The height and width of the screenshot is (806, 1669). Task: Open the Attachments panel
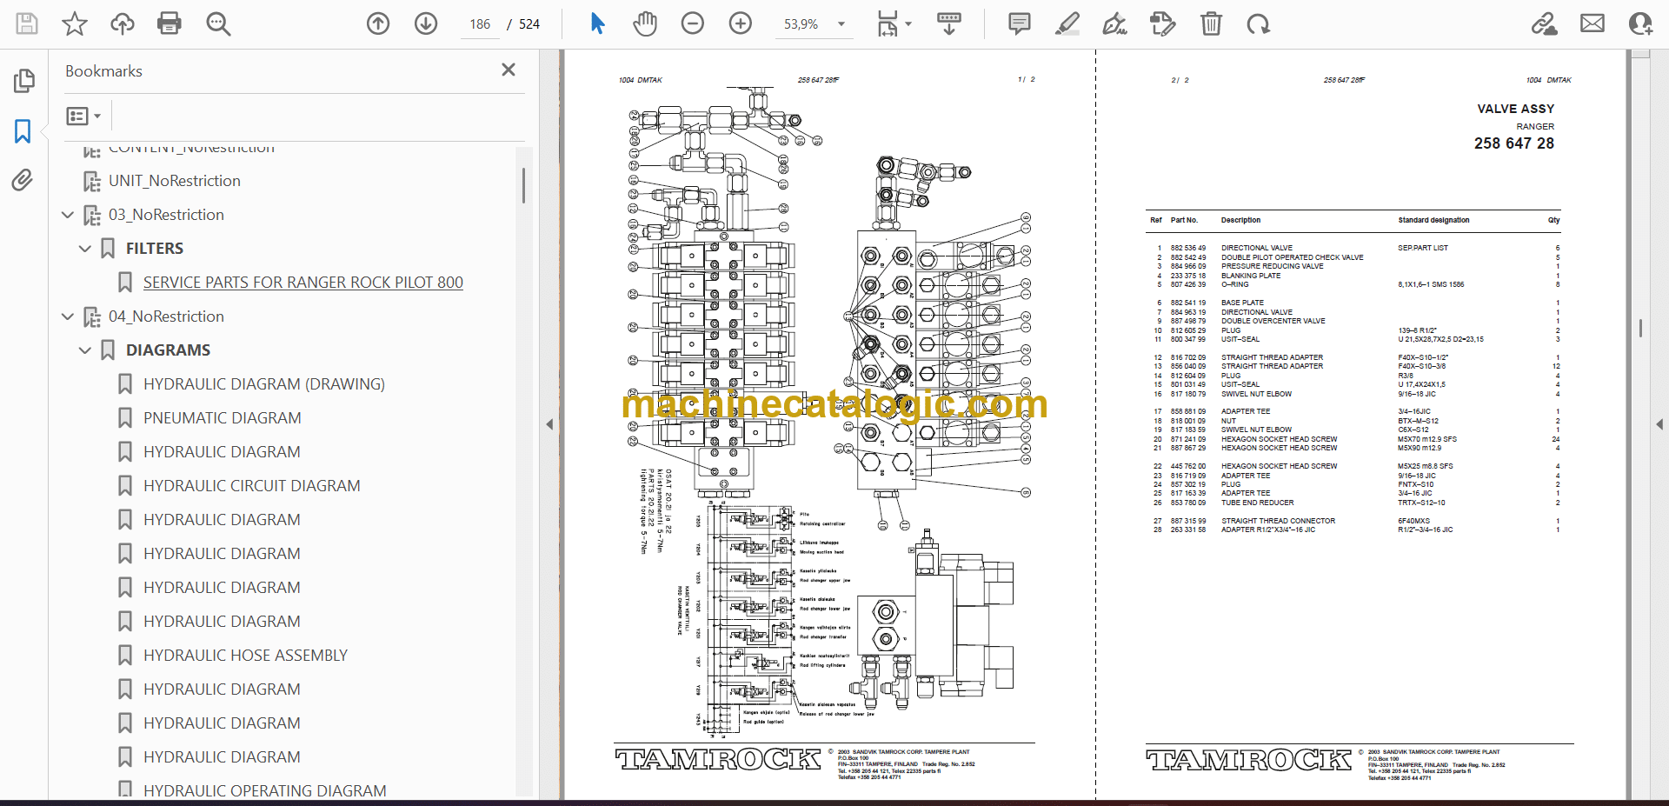coord(23,180)
